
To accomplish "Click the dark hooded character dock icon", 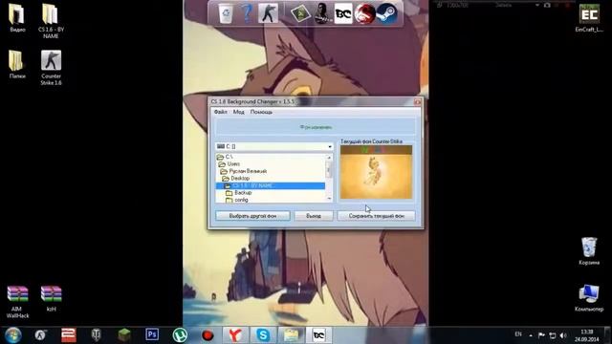I will (321, 13).
